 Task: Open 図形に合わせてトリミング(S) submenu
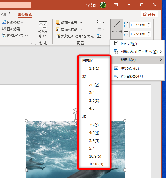137,52
